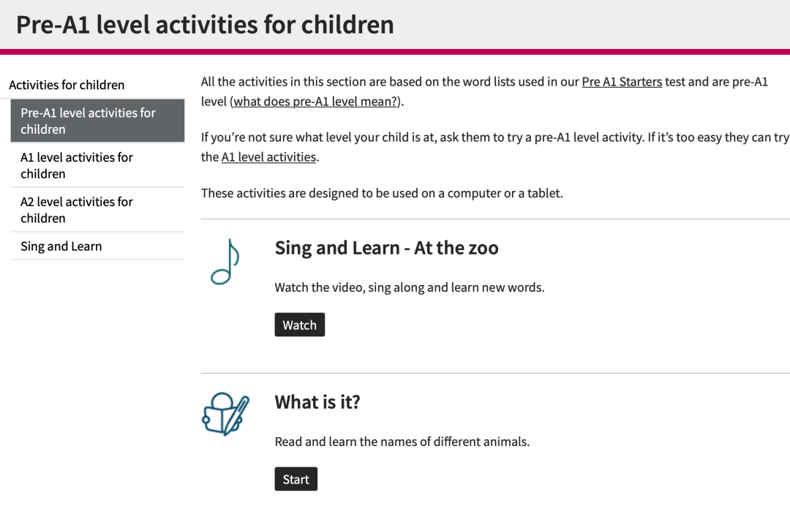Viewport: 790px width, 525px height.
Task: Start the What is it? activity
Action: [296, 479]
